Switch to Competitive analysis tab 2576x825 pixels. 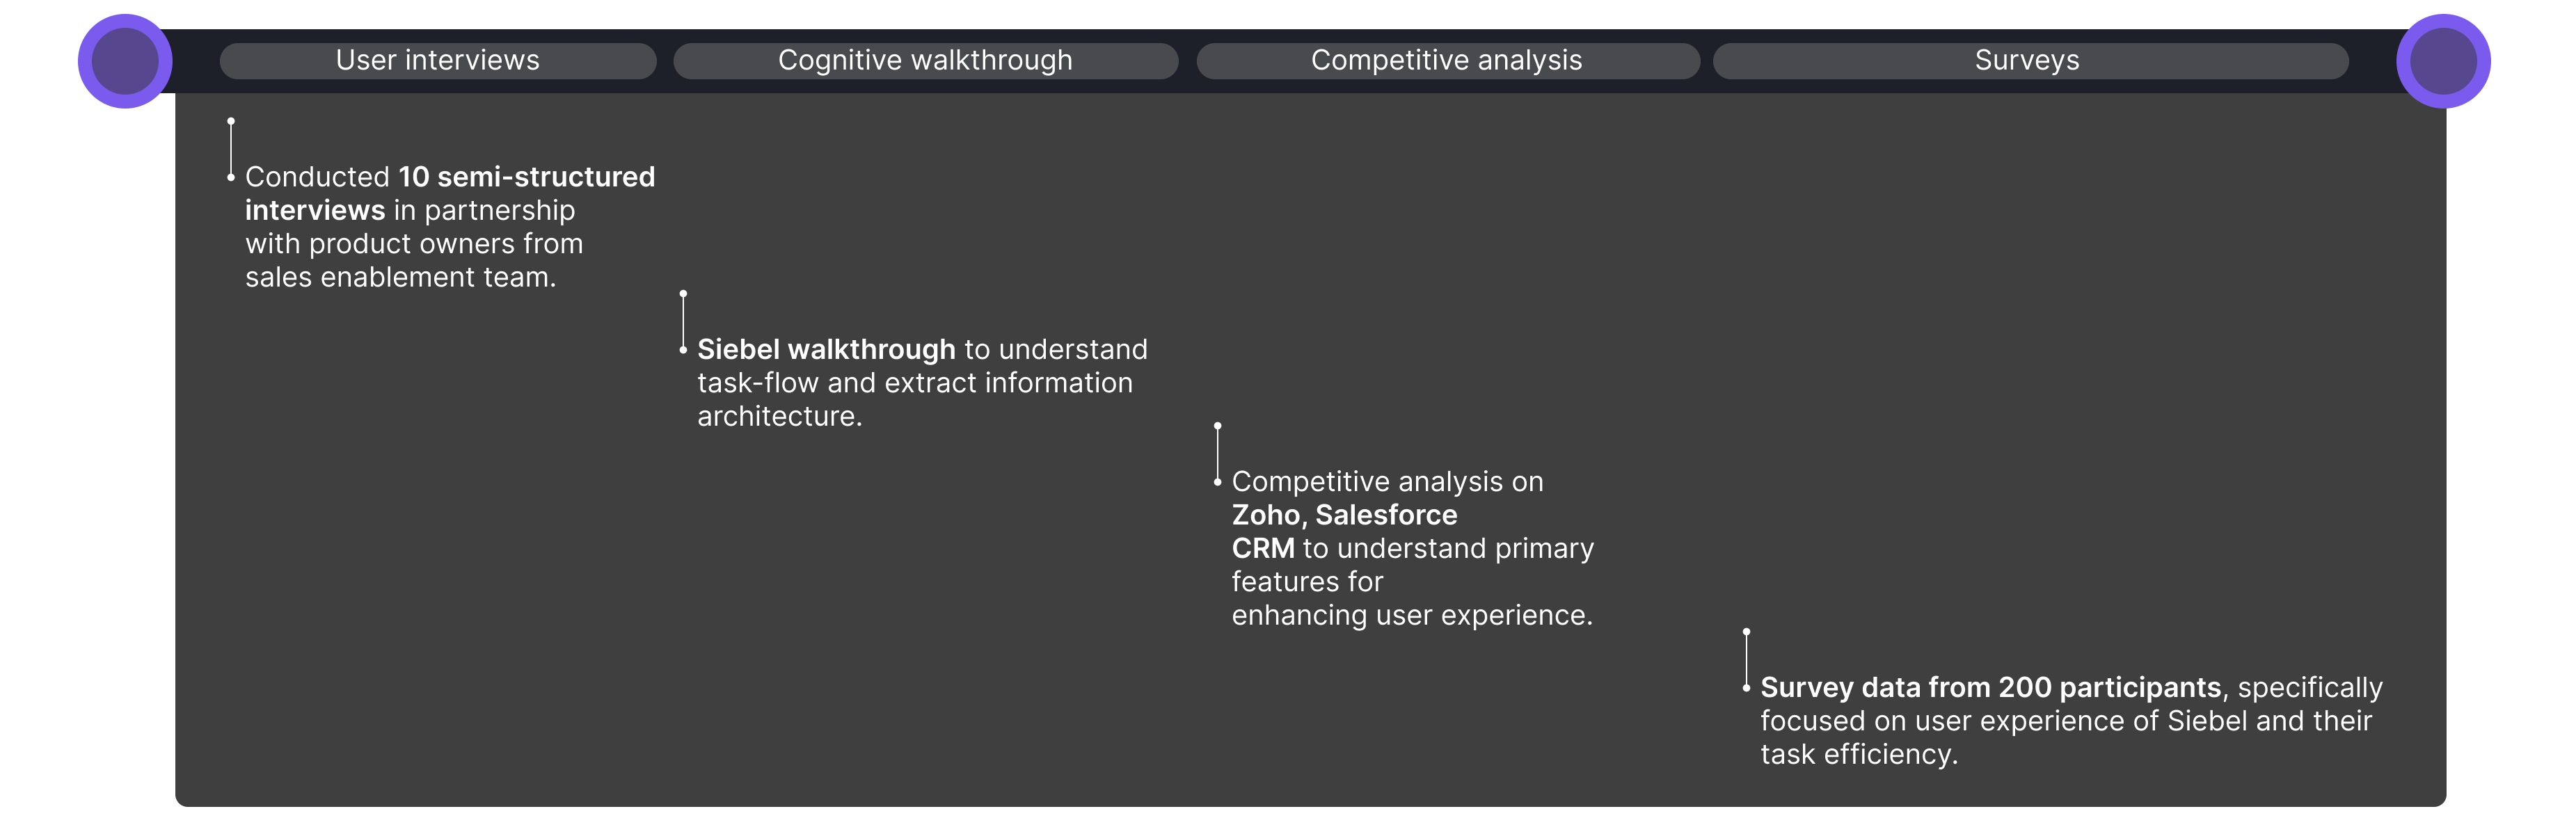[x=1447, y=61]
